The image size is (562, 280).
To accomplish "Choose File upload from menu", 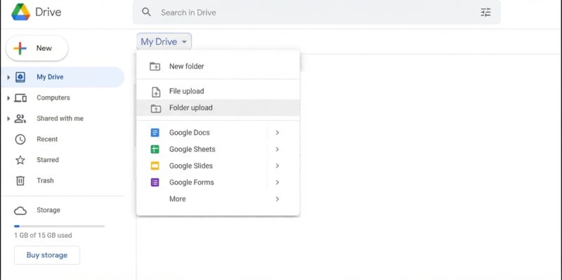I will tap(218, 91).
